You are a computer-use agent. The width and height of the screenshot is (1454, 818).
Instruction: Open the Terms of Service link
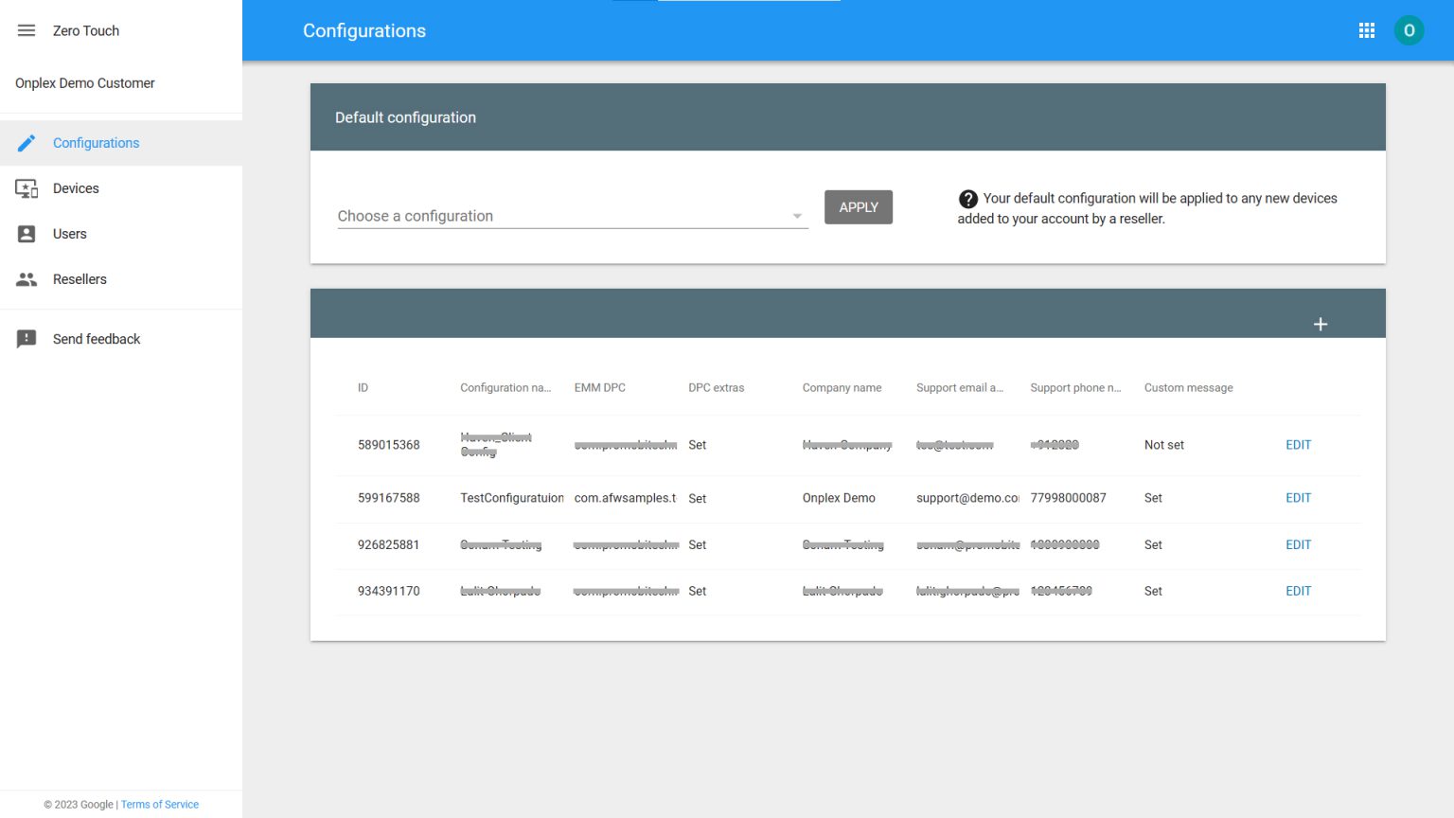click(159, 804)
